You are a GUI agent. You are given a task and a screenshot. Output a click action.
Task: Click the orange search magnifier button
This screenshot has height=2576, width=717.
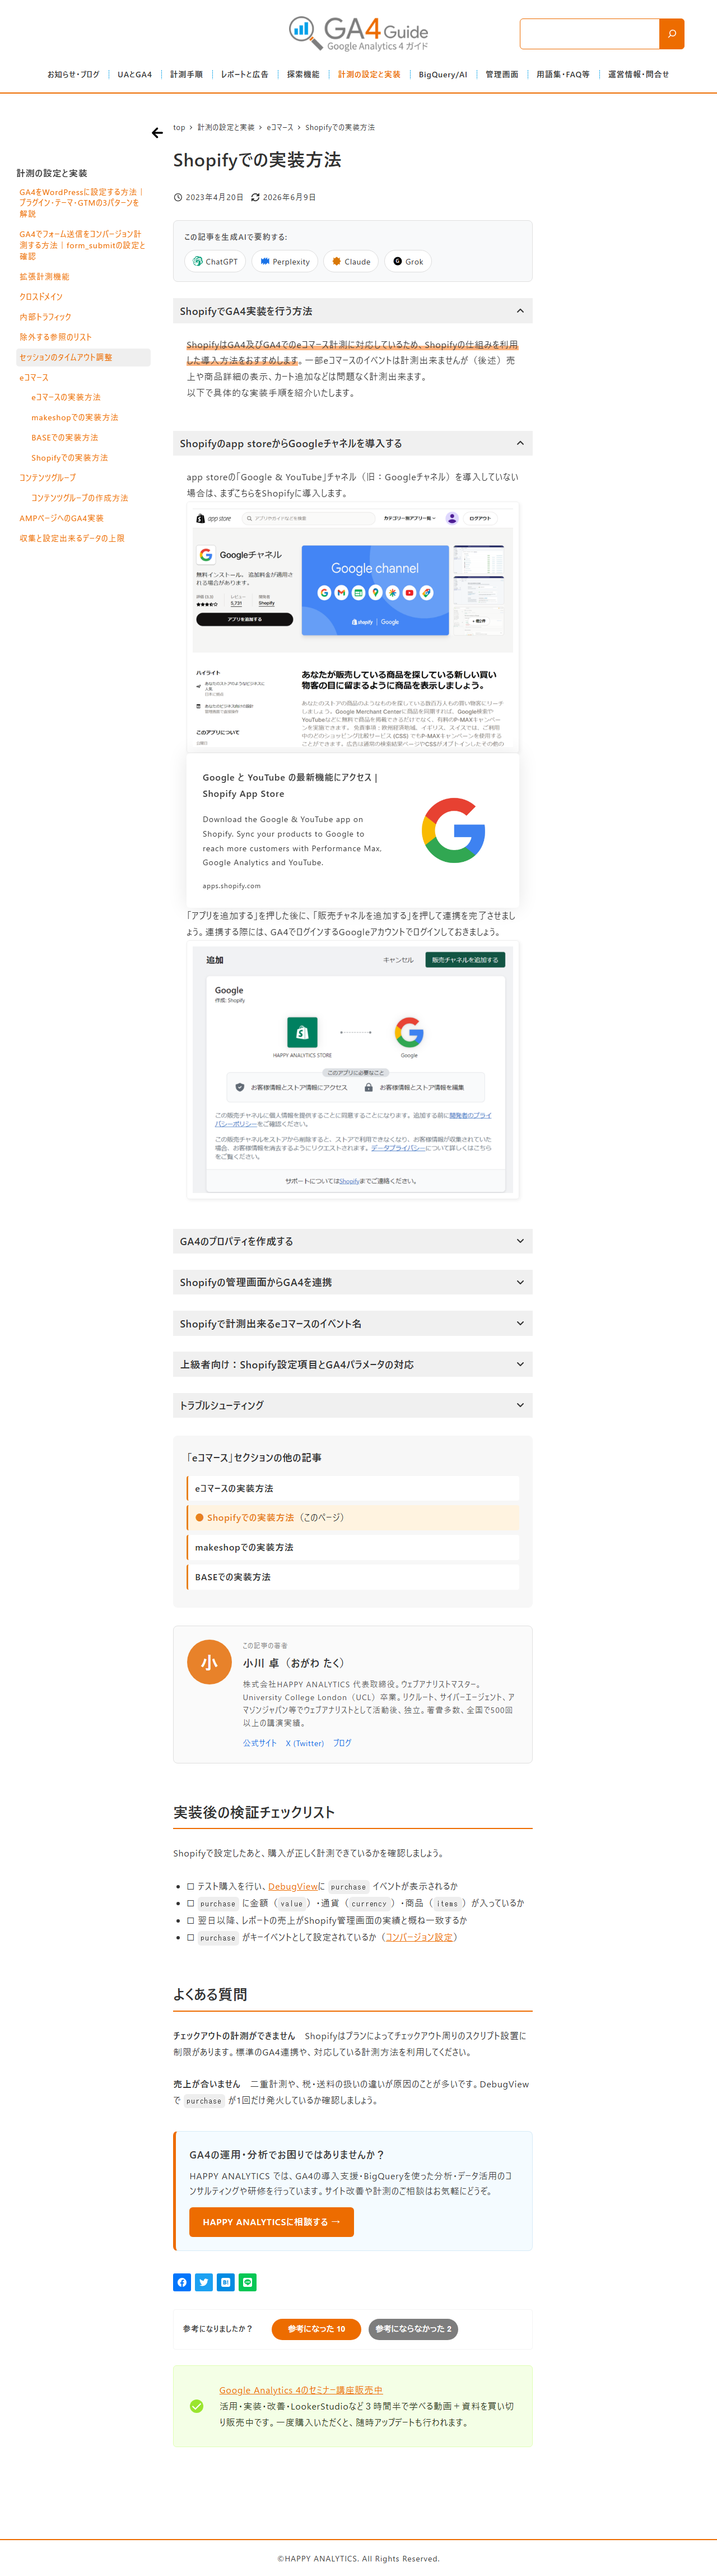672,34
